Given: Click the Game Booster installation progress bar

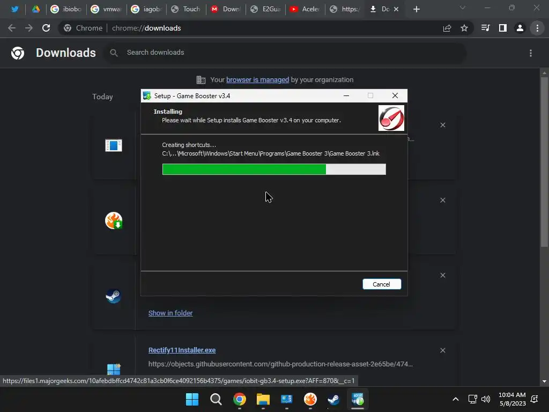Looking at the screenshot, I should point(274,169).
